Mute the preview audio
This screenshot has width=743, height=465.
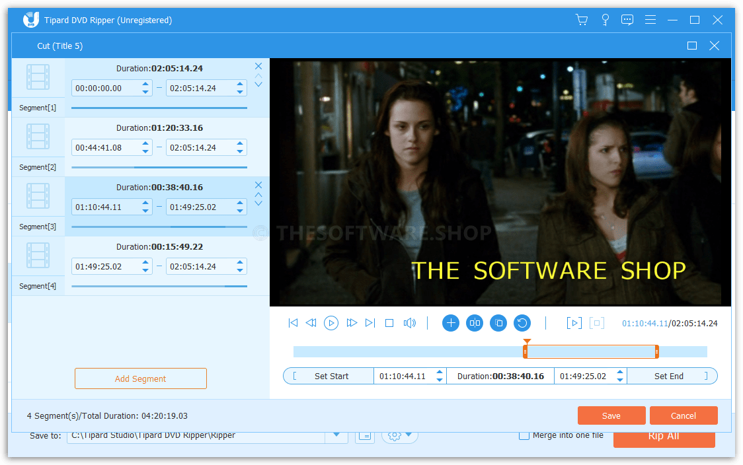pyautogui.click(x=410, y=323)
